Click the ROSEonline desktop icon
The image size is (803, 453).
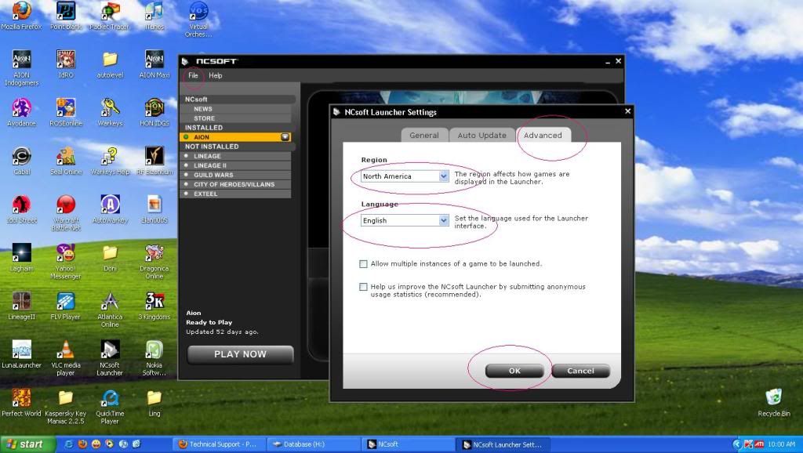pos(66,108)
